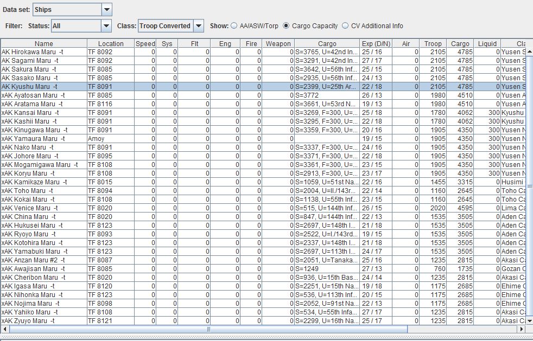Sort table by Location column header

pos(111,43)
